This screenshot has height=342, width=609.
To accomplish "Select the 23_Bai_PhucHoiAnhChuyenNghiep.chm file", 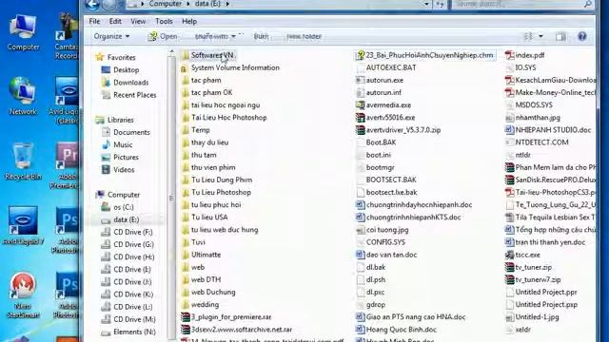I will coord(425,55).
